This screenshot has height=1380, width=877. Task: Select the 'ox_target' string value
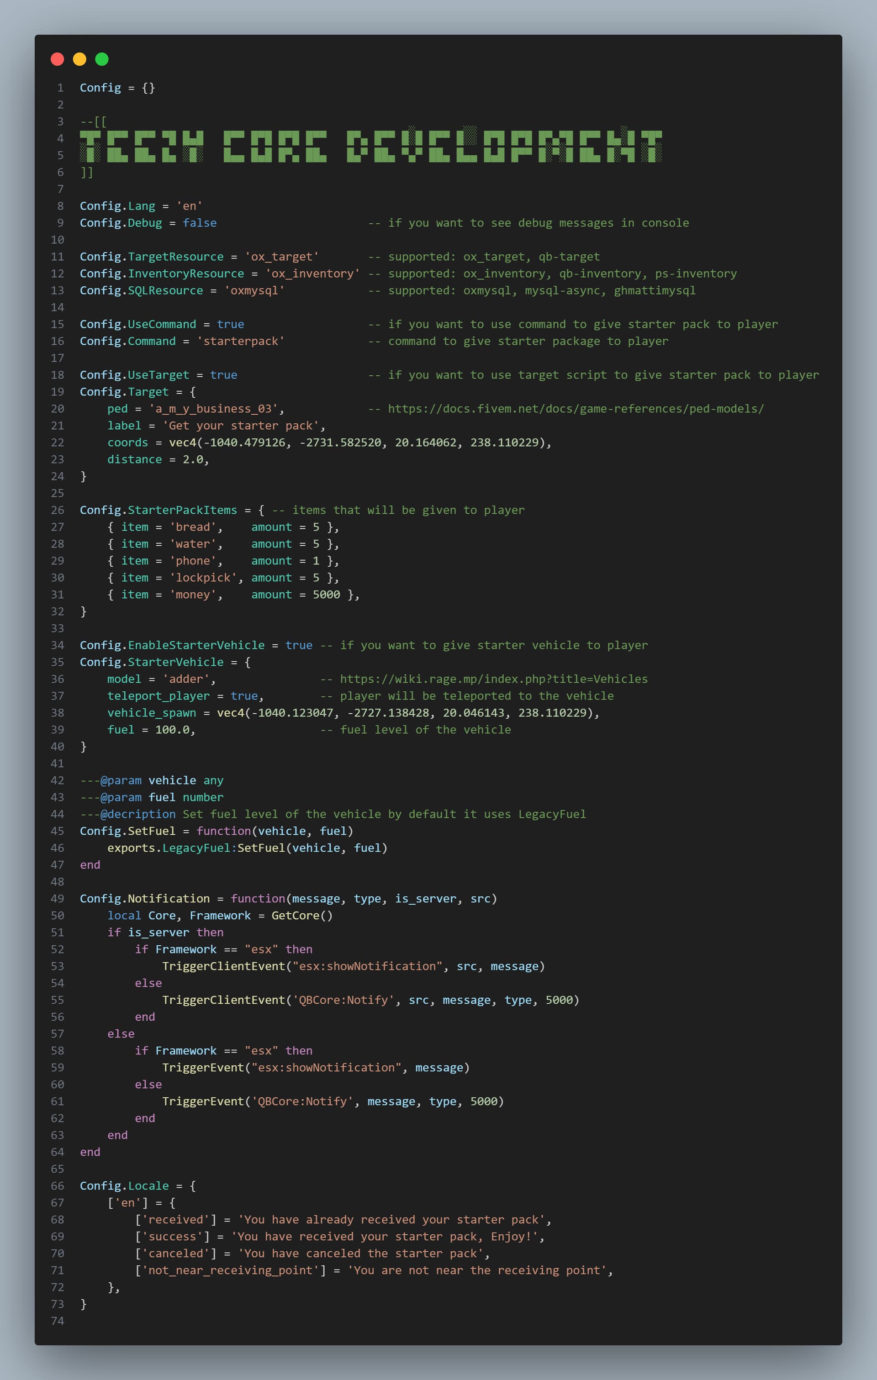point(283,256)
